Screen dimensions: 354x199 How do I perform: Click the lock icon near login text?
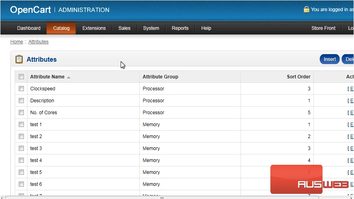click(x=306, y=9)
